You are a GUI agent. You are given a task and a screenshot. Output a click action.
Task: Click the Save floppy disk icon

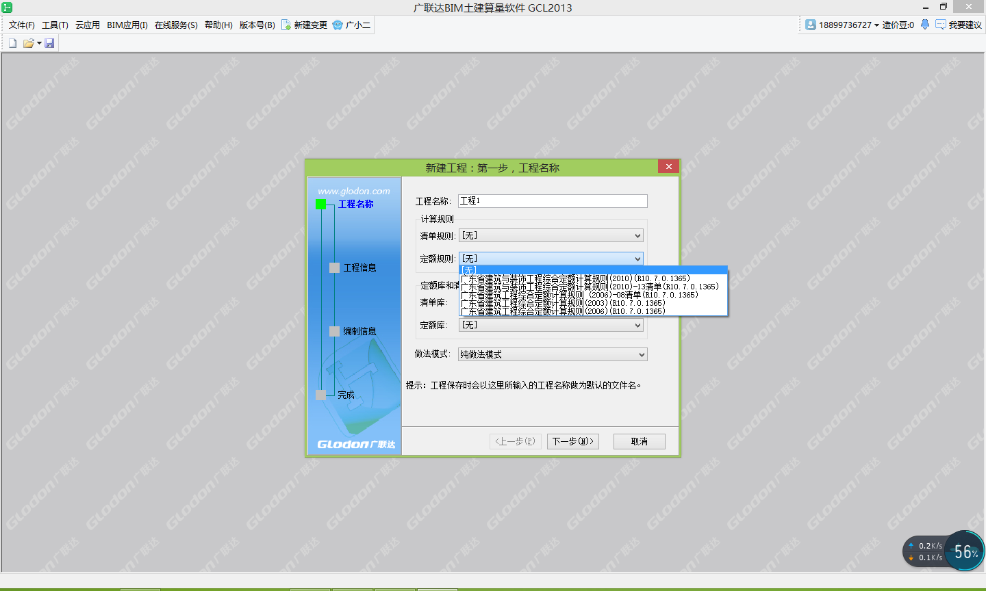point(49,43)
